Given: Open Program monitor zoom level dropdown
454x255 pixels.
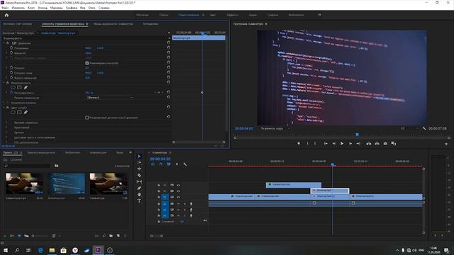Looking at the screenshot, I should click(275, 128).
